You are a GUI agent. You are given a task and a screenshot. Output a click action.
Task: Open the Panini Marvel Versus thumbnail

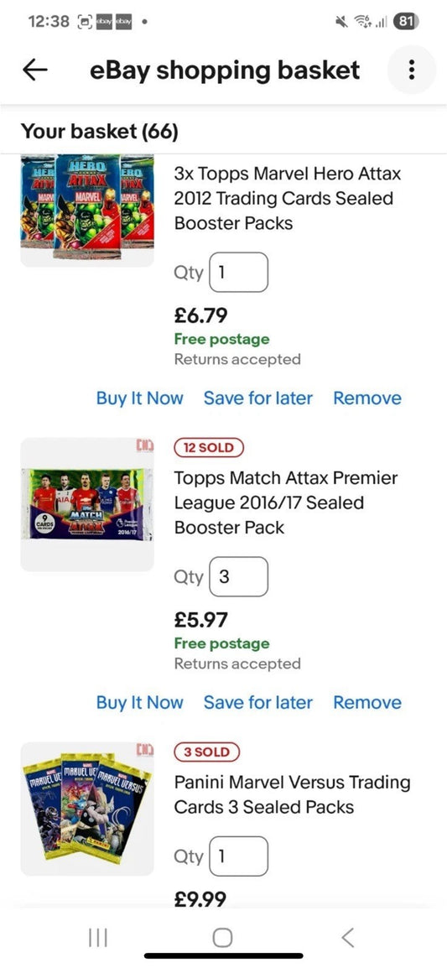pyautogui.click(x=87, y=809)
